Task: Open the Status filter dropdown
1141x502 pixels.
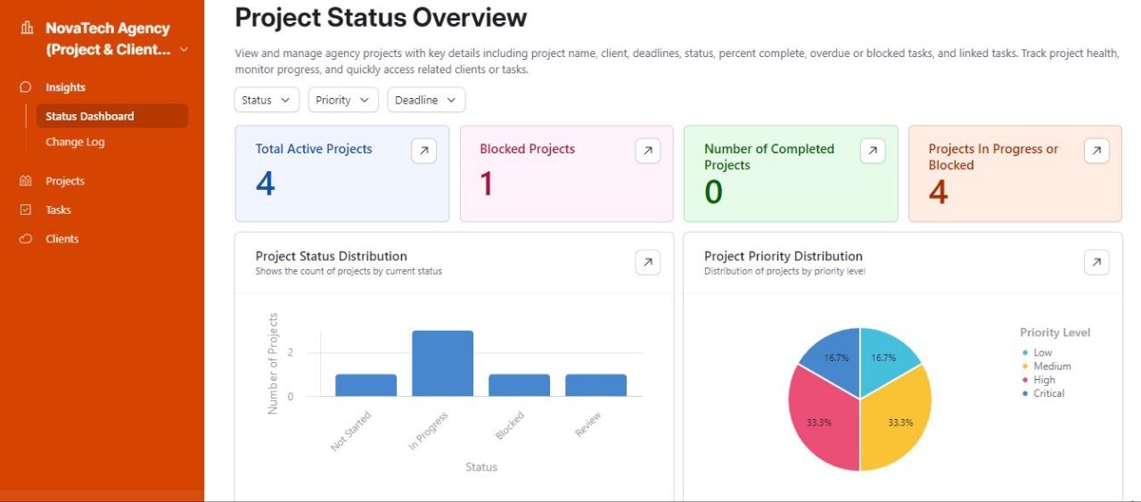Action: pyautogui.click(x=267, y=100)
